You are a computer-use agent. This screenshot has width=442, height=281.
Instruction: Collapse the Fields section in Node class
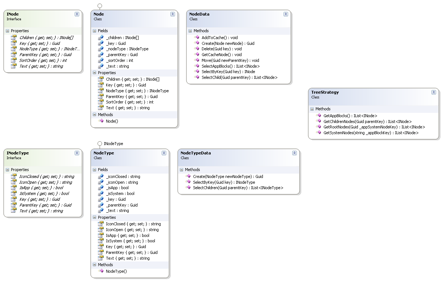(x=95, y=31)
